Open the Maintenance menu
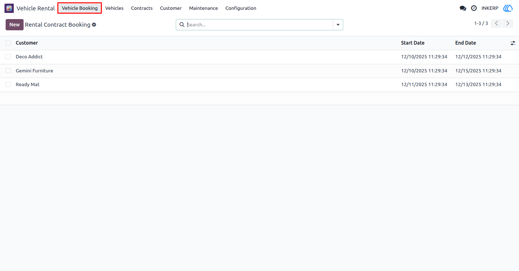519x271 pixels. [204, 8]
